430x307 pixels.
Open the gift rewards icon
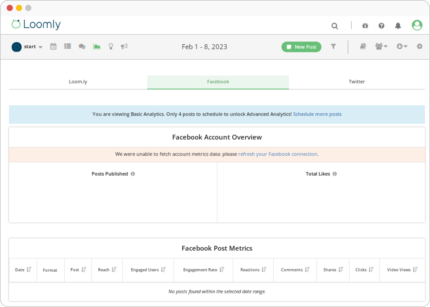pyautogui.click(x=365, y=26)
